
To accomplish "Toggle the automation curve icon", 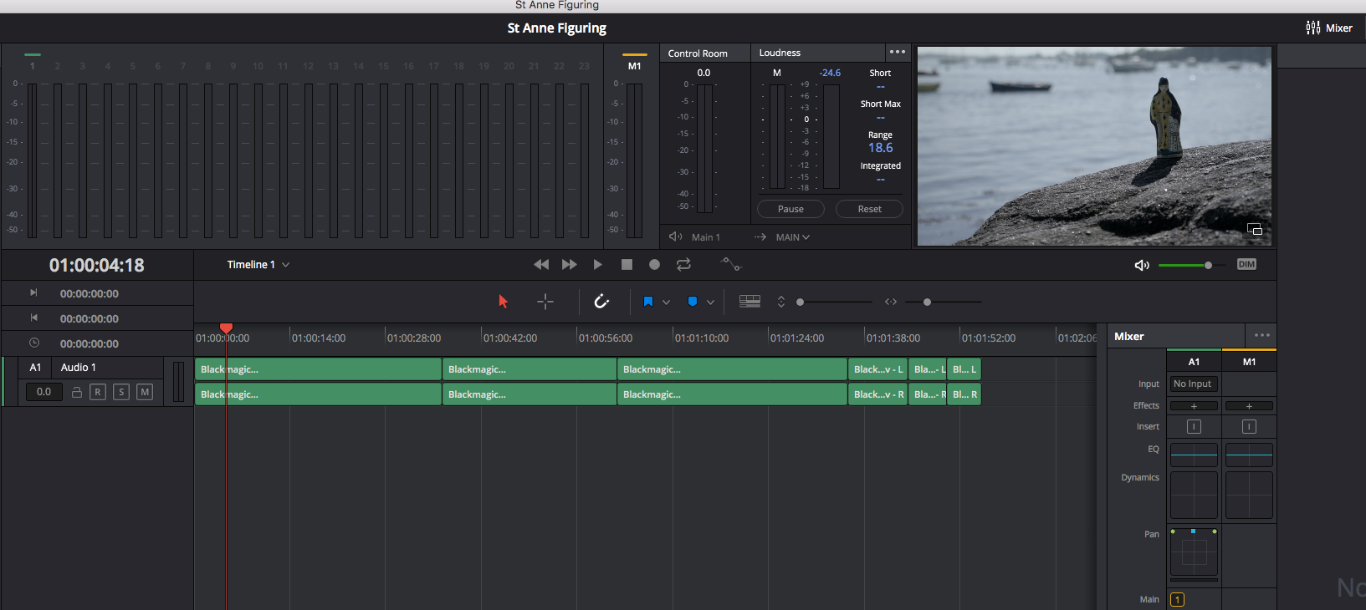I will click(731, 264).
